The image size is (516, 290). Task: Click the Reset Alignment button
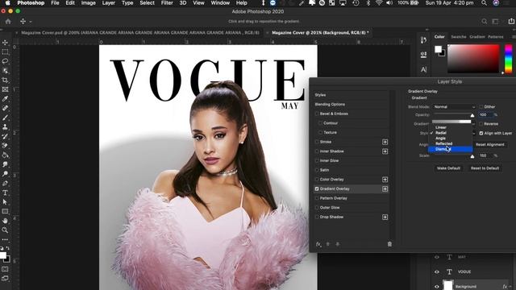click(490, 145)
